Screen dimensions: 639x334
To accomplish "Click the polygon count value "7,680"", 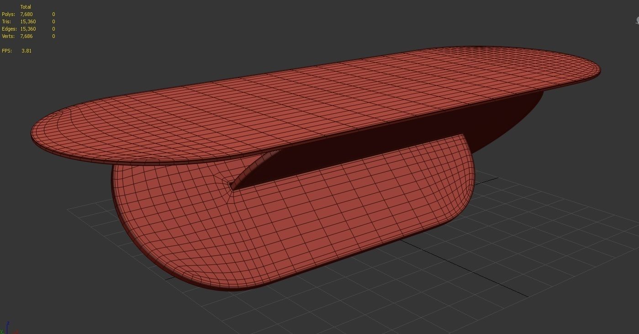I will point(26,14).
